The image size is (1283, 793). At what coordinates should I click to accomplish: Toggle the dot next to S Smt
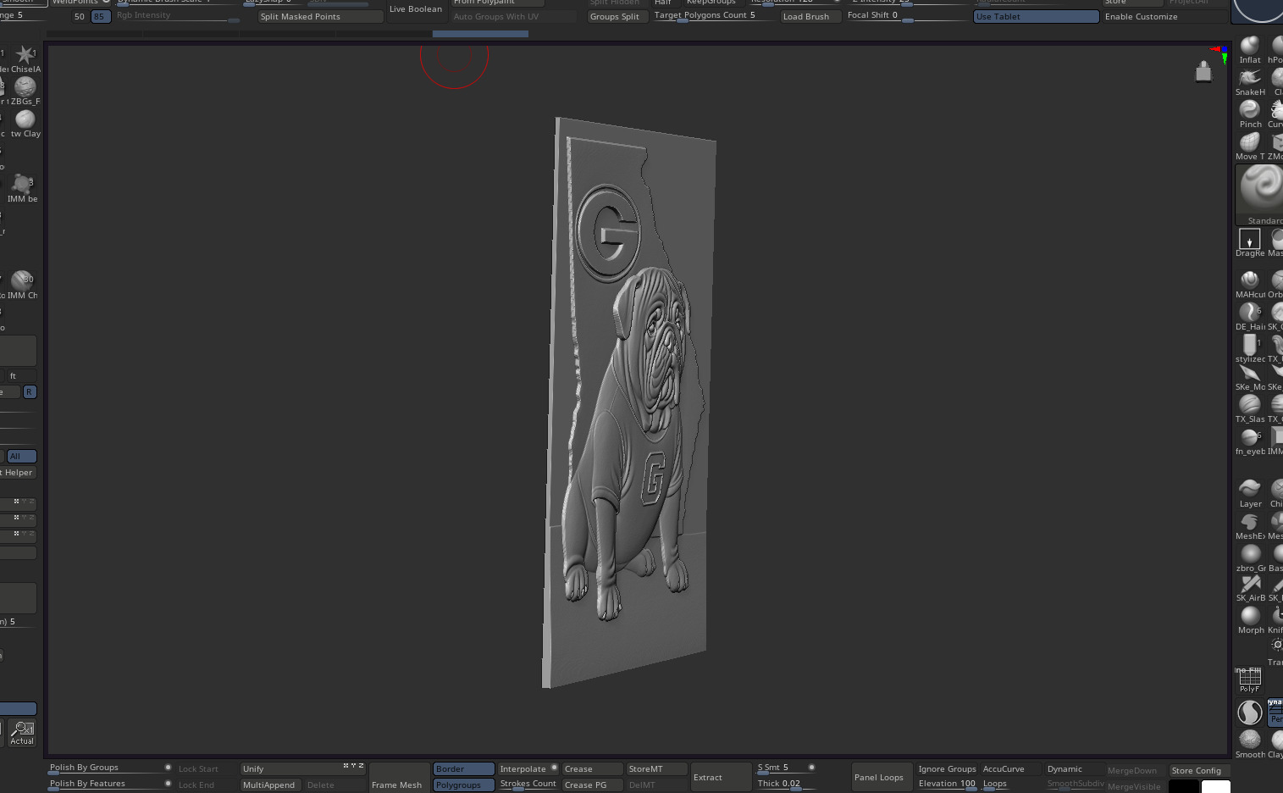(x=811, y=768)
